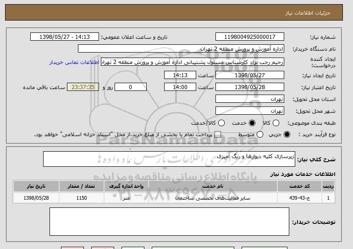
Task: Choose the متوسط purchase type radio
Action: pos(260,134)
